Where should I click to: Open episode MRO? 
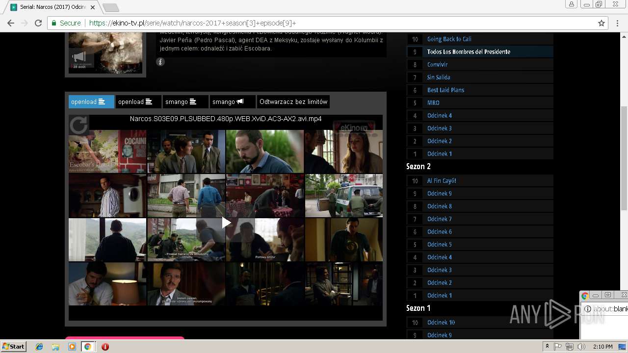coord(433,102)
